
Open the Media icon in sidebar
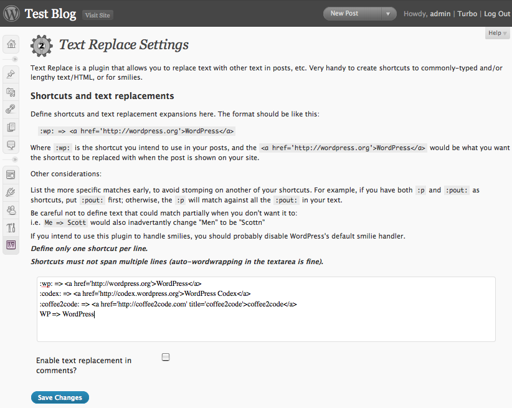pyautogui.click(x=11, y=92)
